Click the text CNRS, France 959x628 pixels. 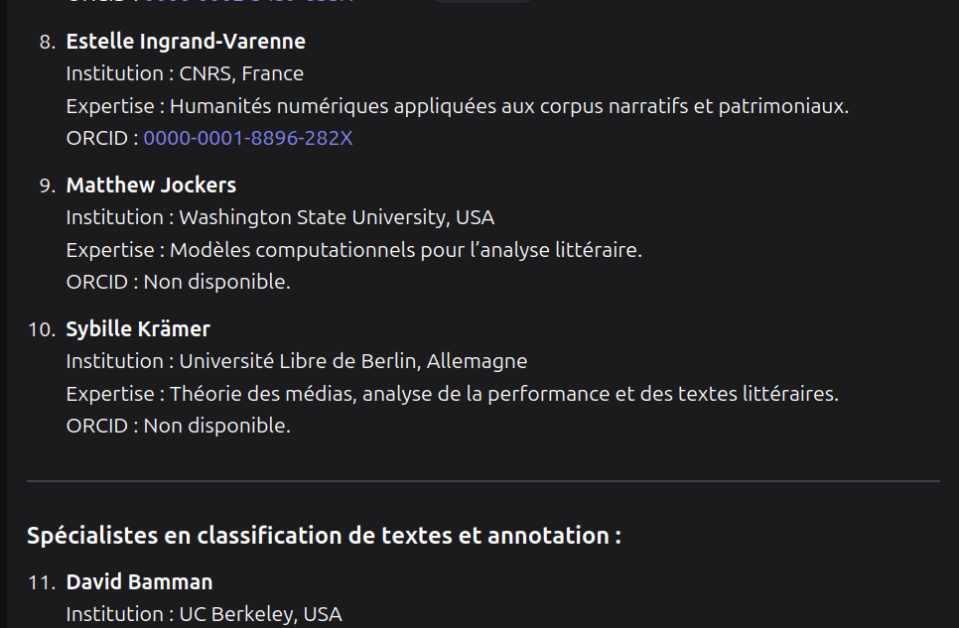point(241,73)
